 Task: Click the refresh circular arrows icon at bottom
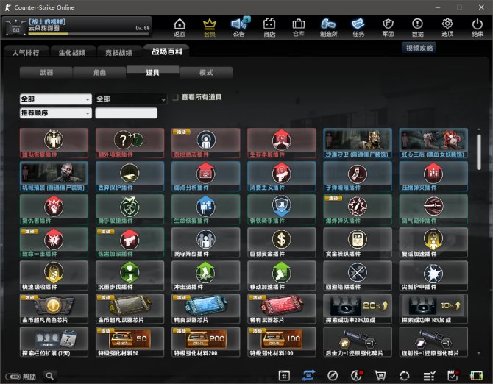(405, 375)
